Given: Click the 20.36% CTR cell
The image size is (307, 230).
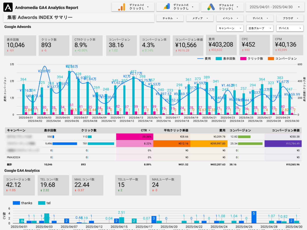Looking at the screenshot, I should pyautogui.click(x=135, y=137).
